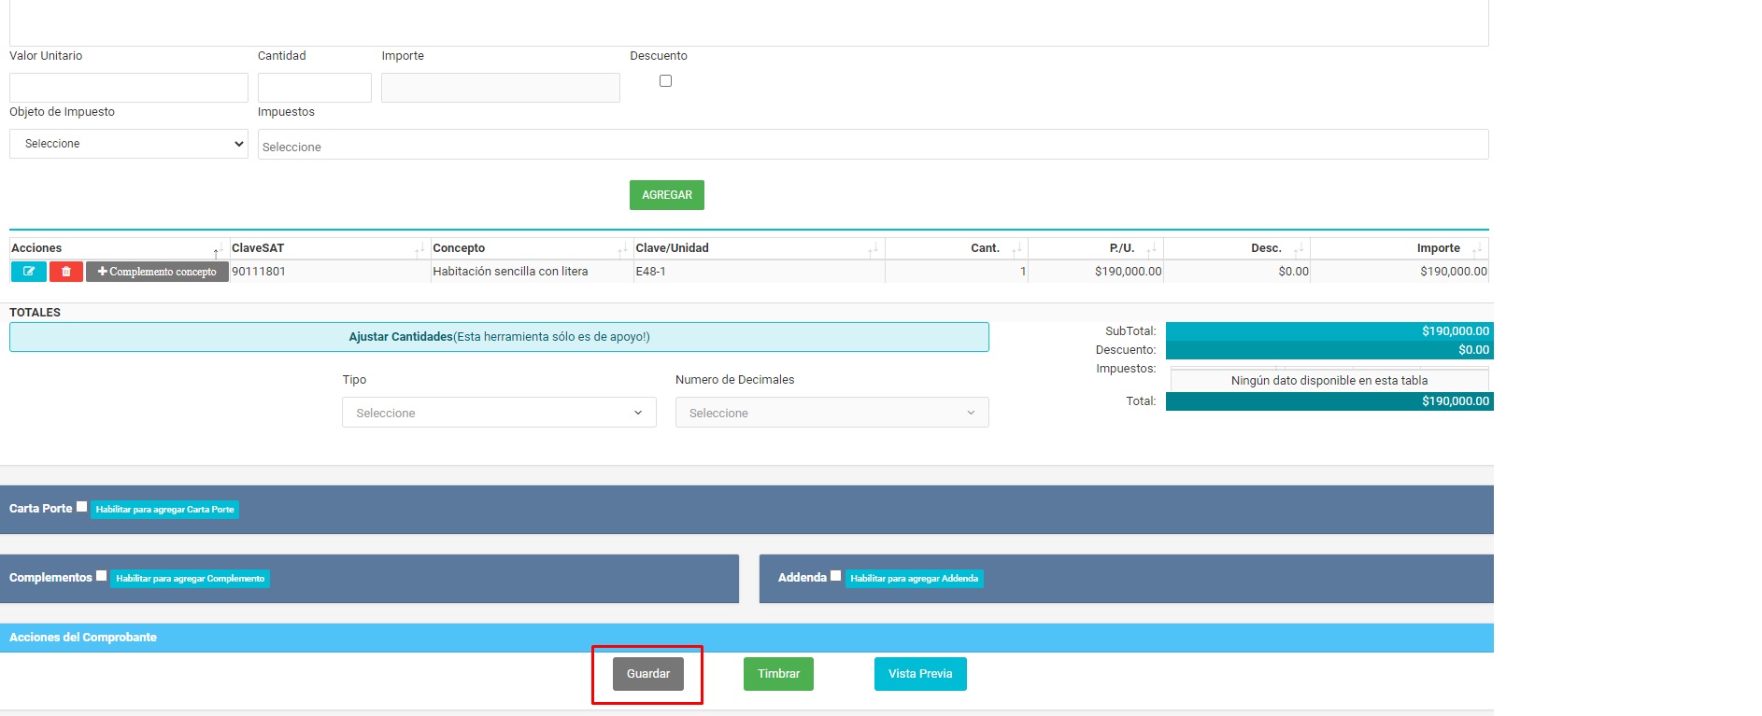Open Numero de Decimales dropdown
Screen dimensions: 1762x716
tap(831, 413)
